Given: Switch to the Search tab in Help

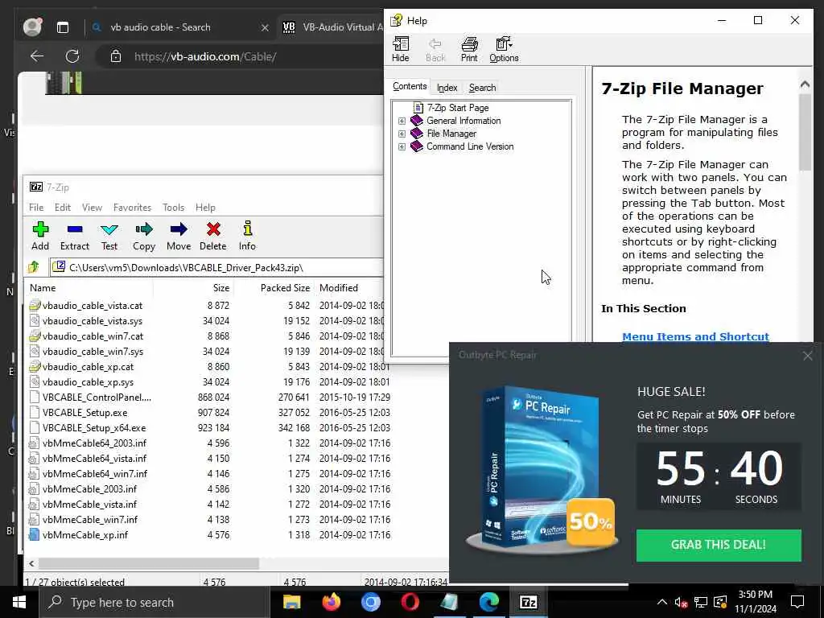Looking at the screenshot, I should (483, 88).
